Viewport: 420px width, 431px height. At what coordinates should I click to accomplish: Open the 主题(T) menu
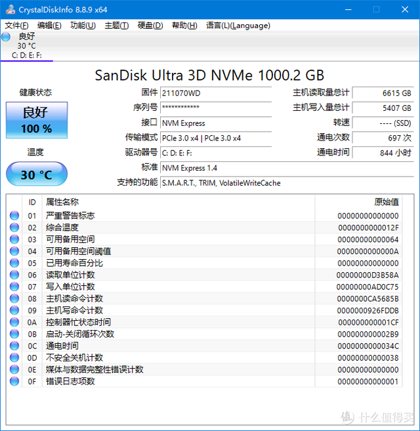coord(116,26)
